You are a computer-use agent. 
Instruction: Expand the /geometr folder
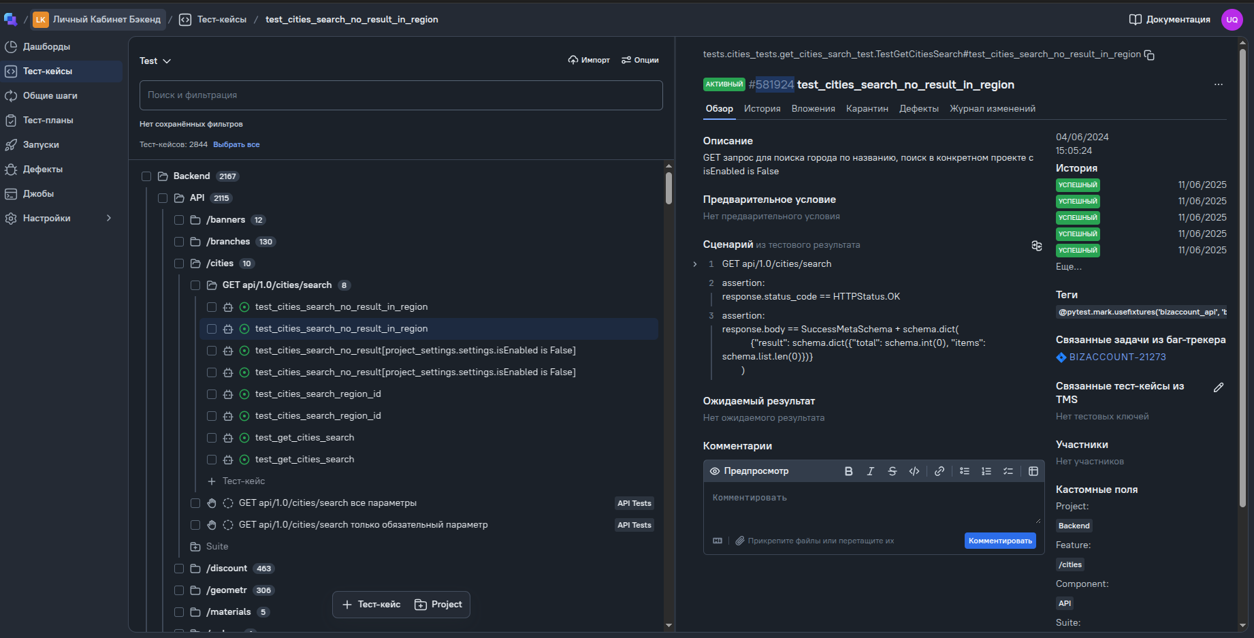pyautogui.click(x=195, y=590)
